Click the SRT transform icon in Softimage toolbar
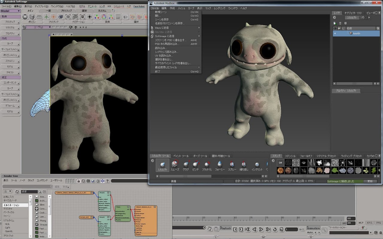This screenshot has width=383, height=239. pos(118,17)
